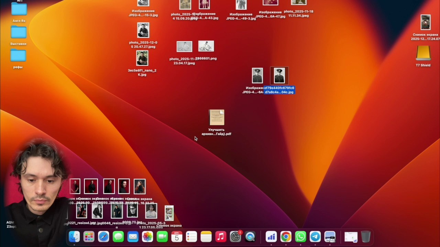Image resolution: width=440 pixels, height=247 pixels.
Task: Select the T7 Shield external drive icon
Action: [x=423, y=53]
